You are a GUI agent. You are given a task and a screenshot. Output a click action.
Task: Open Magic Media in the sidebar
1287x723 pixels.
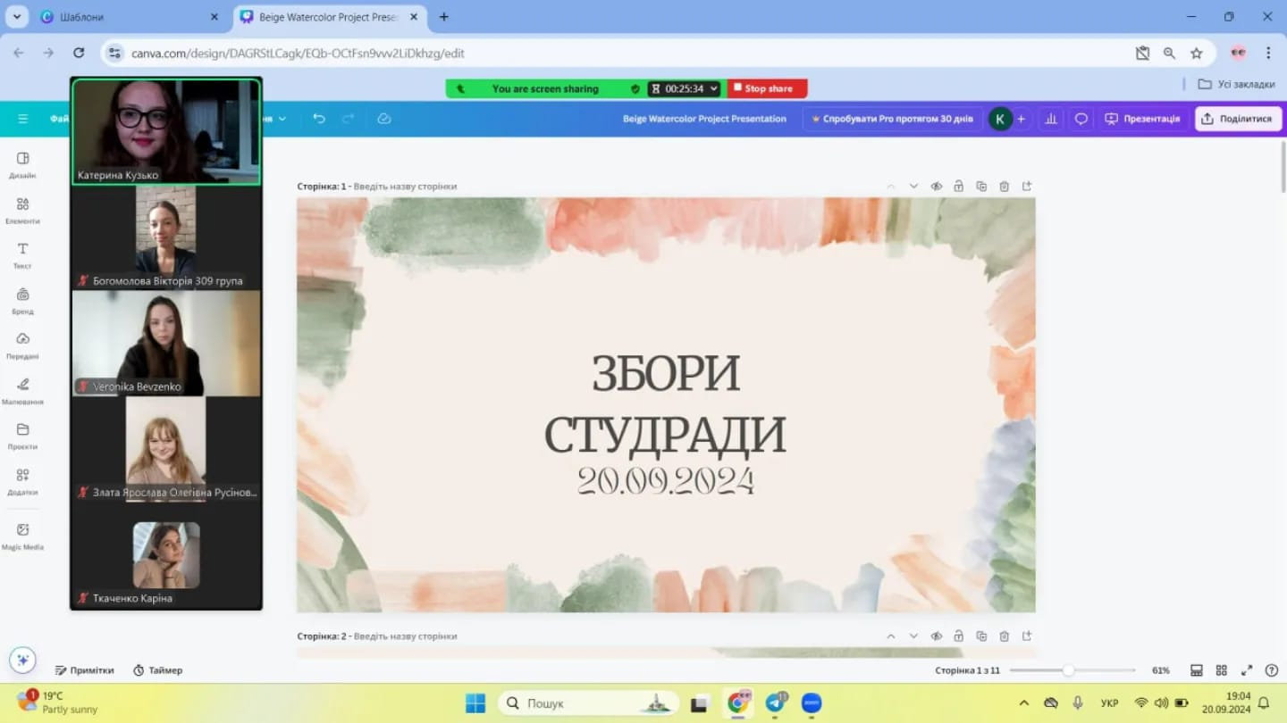pyautogui.click(x=22, y=536)
